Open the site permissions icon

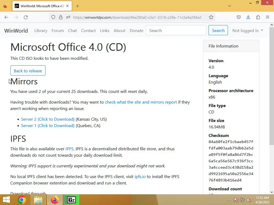[68, 17]
